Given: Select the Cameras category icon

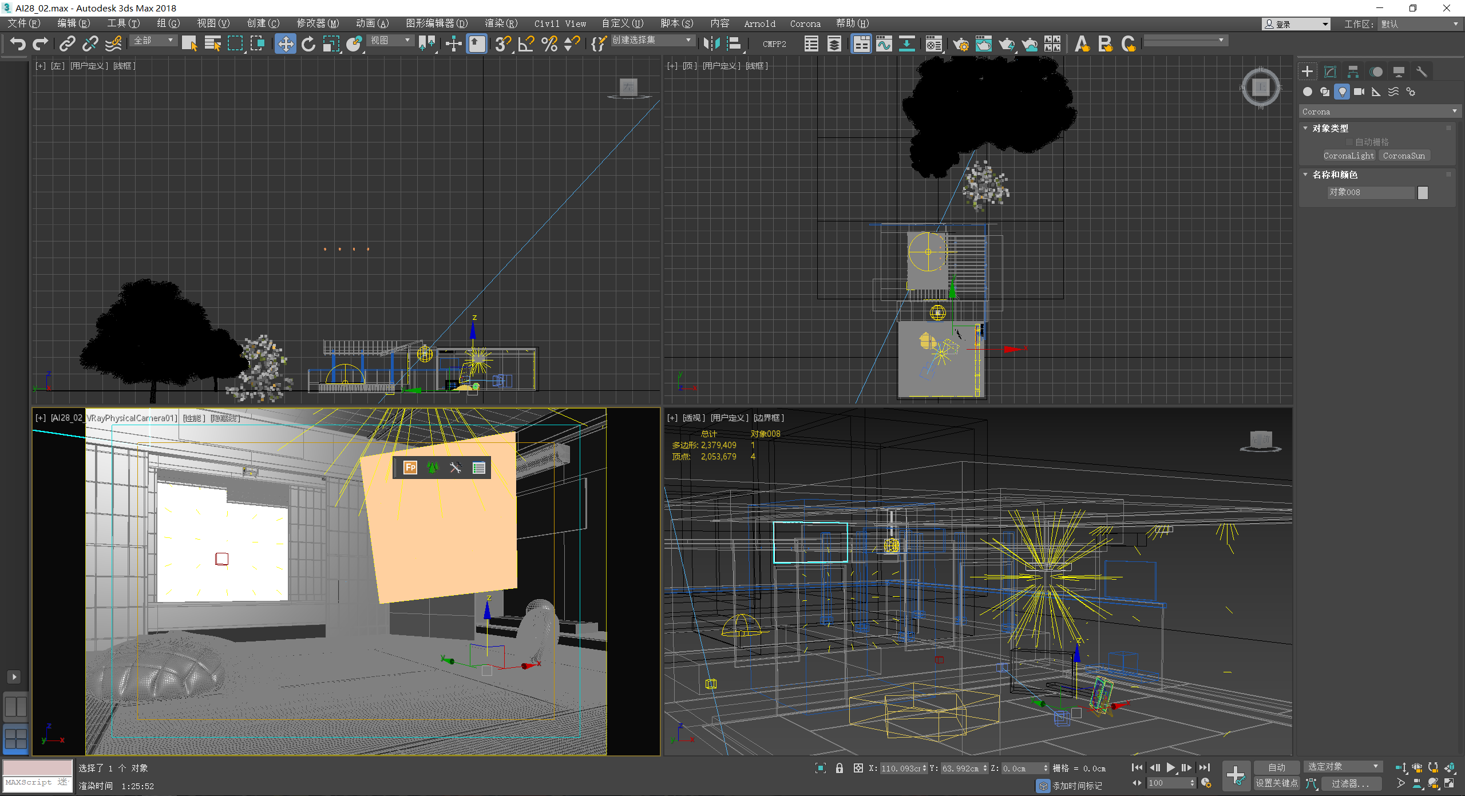Looking at the screenshot, I should tap(1359, 92).
